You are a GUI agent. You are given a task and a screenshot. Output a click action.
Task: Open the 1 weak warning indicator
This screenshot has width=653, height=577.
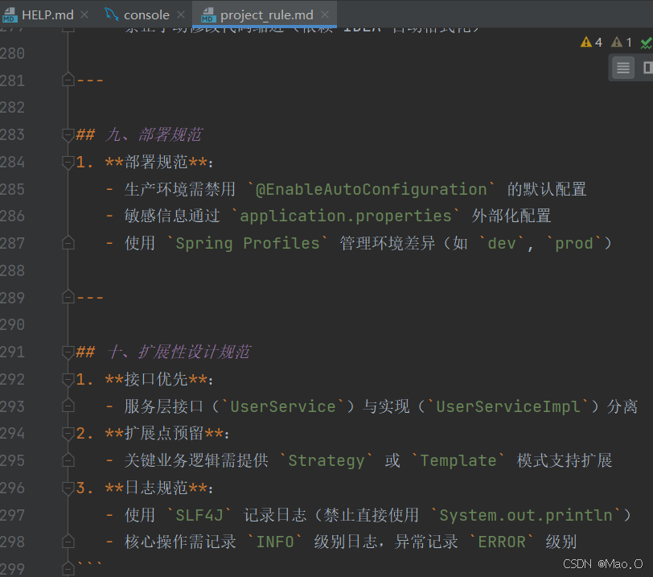coord(622,42)
